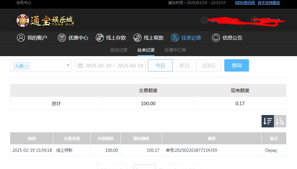Open the BBIN资讯网 link
The height and width of the screenshot is (169, 297).
(x=245, y=3)
